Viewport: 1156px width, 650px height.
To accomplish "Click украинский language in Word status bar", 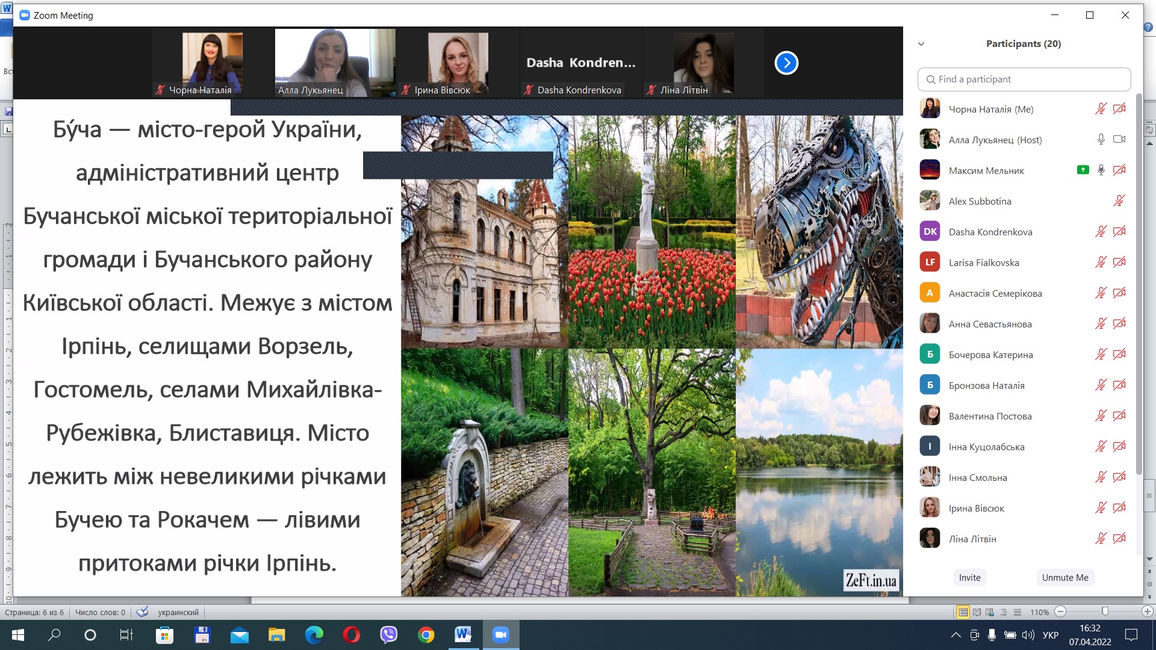I will [x=178, y=612].
